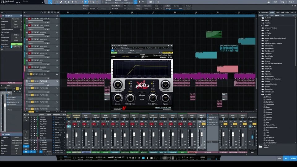The height and width of the screenshot is (167, 297).
Task: Toggle the Link button in Philta
Action: (142, 92)
